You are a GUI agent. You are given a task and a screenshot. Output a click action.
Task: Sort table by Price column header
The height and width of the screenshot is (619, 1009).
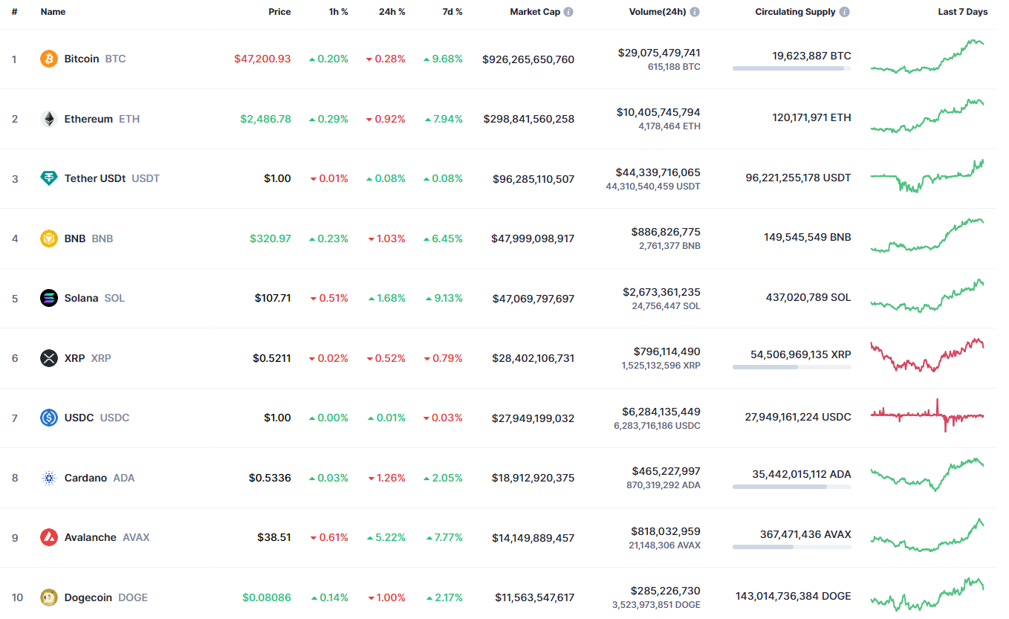(279, 12)
